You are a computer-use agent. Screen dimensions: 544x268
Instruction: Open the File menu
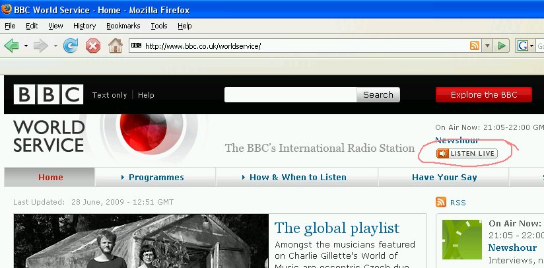[10, 26]
